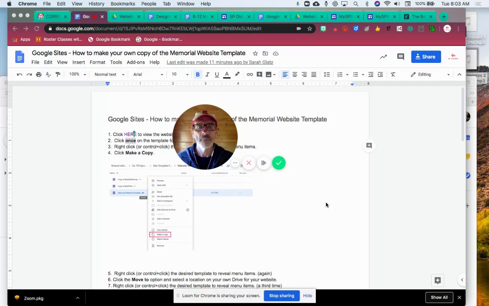Open the zoom 100% dropdown
Image resolution: width=489 pixels, height=306 pixels.
tap(77, 74)
